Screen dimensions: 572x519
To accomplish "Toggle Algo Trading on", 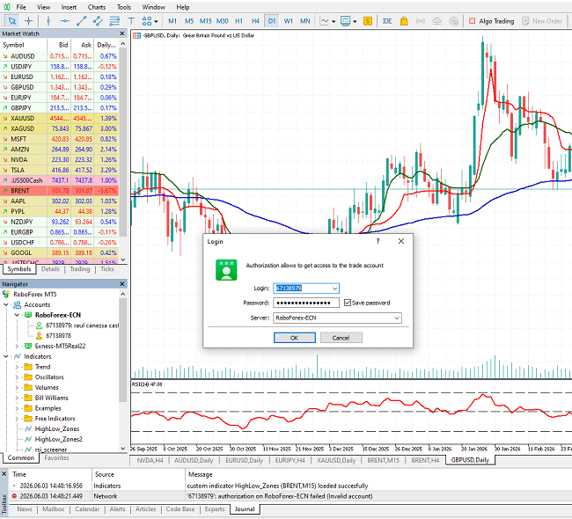I will pyautogui.click(x=491, y=21).
